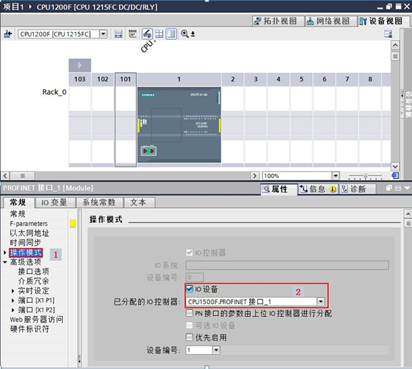Expand the 端口 [X1 P1] tree node
This screenshot has width=412, height=369.
13,300
